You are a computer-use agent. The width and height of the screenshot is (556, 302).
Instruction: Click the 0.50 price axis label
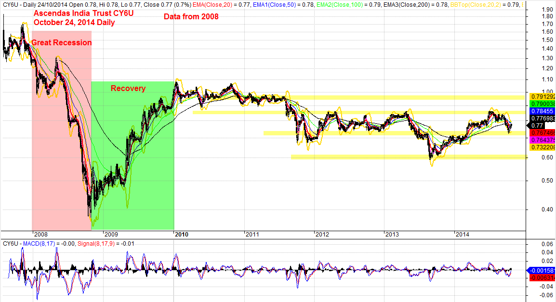coord(547,181)
